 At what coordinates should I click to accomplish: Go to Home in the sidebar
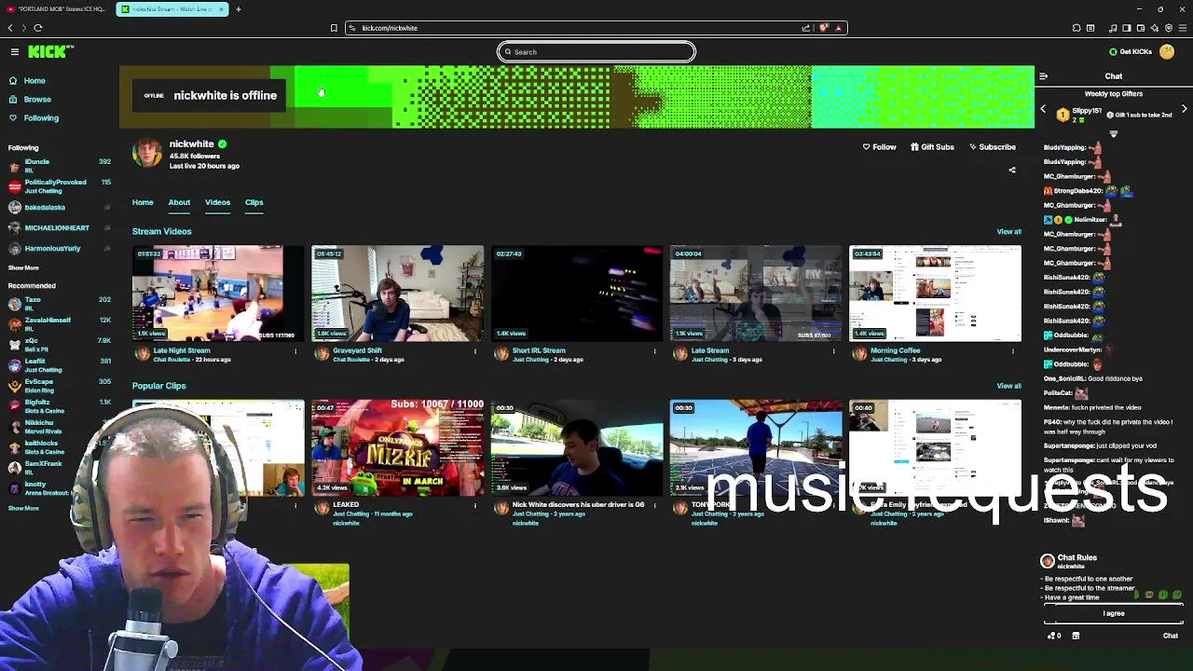pyautogui.click(x=34, y=81)
